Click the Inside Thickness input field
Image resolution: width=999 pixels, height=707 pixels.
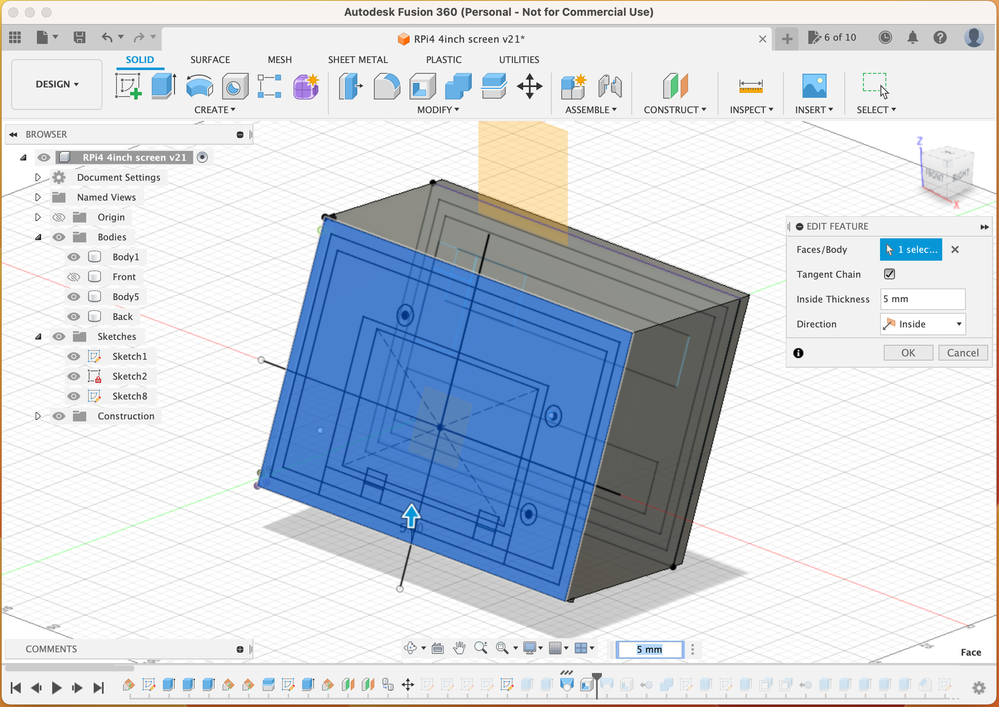tap(922, 299)
